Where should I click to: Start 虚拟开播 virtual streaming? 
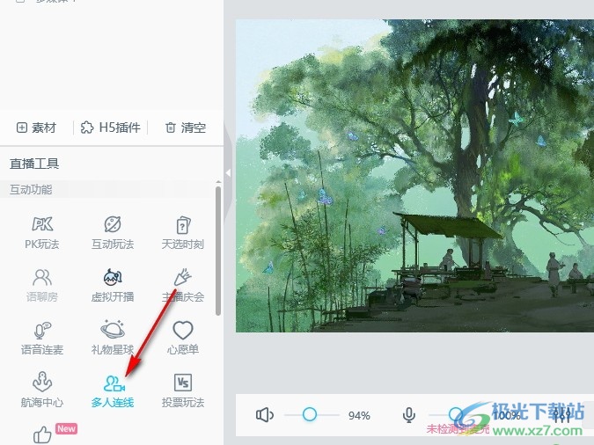(113, 285)
